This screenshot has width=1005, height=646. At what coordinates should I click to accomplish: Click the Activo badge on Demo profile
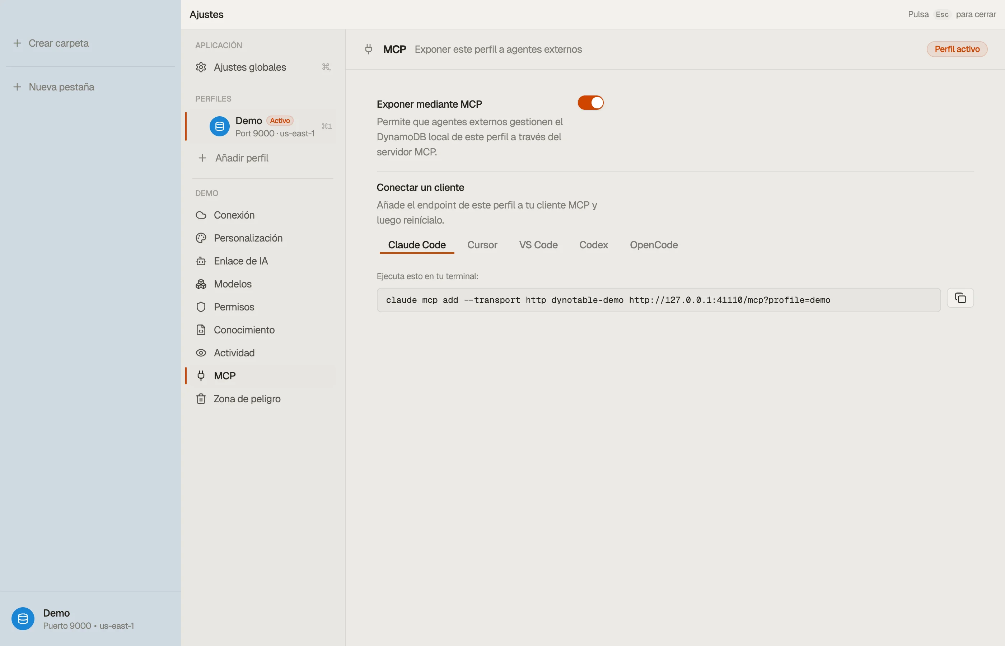(280, 121)
